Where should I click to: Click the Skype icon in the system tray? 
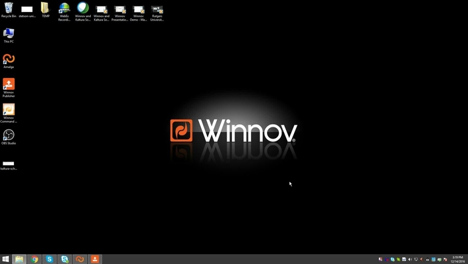392,259
